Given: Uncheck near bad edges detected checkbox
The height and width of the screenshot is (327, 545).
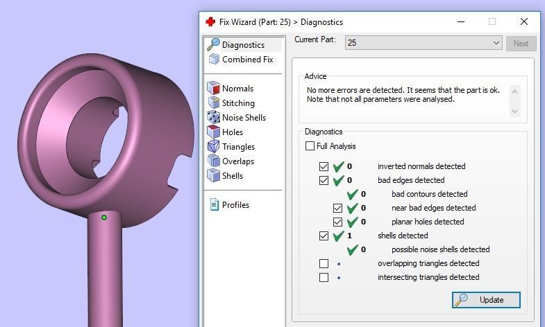Looking at the screenshot, I should (x=337, y=208).
